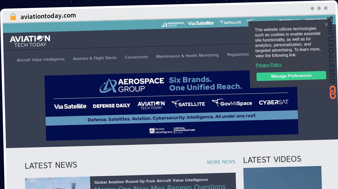Click the aviationtoday.com address text
338x189 pixels.
(x=48, y=16)
